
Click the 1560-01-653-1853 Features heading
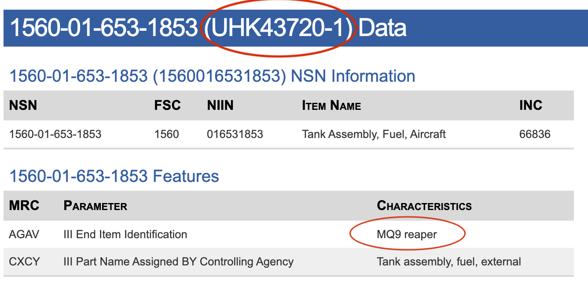[x=114, y=176]
